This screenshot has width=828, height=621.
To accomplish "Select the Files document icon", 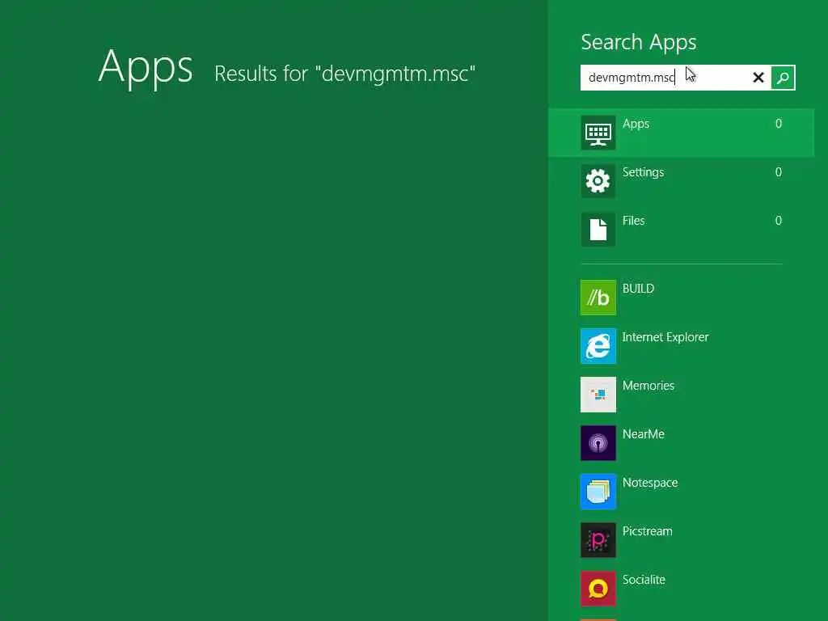I will (598, 230).
